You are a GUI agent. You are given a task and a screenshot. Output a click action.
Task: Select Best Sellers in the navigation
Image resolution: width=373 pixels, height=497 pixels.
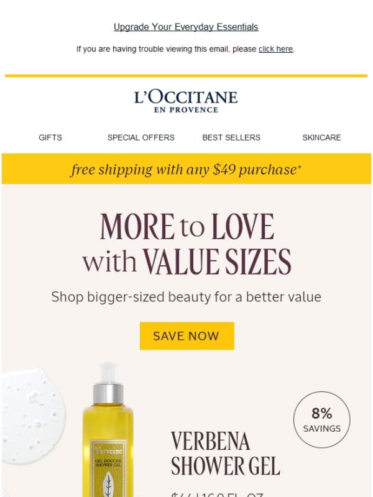[x=231, y=137]
